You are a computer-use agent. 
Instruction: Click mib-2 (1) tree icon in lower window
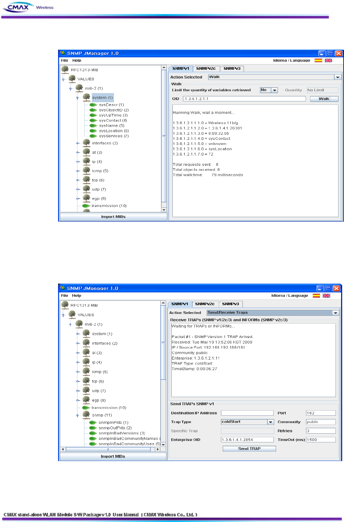coord(79,324)
